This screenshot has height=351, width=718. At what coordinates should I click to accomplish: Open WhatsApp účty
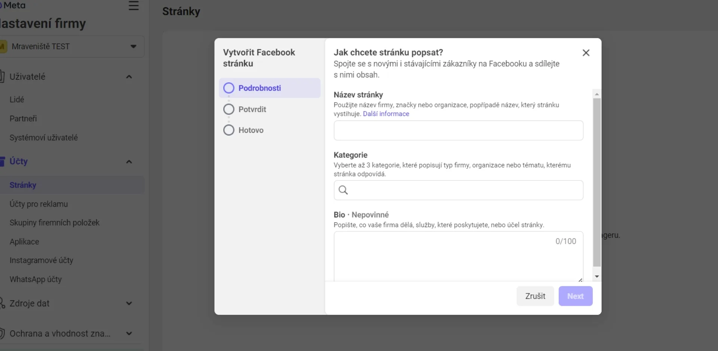36,280
